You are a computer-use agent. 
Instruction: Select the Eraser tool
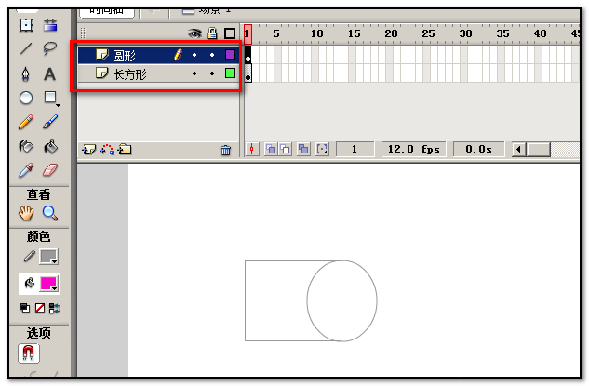tap(50, 170)
